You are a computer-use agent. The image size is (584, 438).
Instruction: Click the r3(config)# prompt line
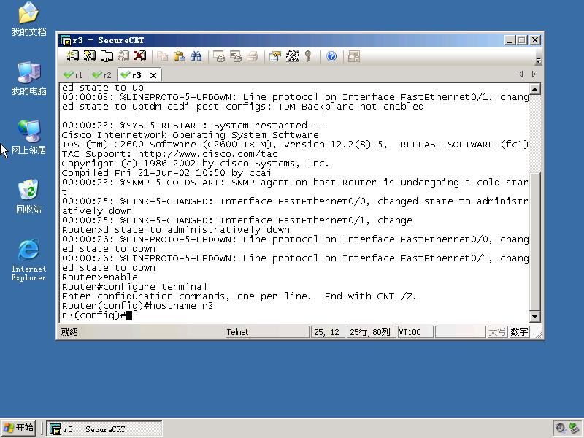point(97,315)
